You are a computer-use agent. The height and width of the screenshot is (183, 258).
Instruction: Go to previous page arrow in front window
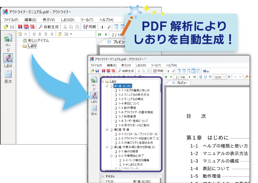pyautogui.click(x=171, y=77)
